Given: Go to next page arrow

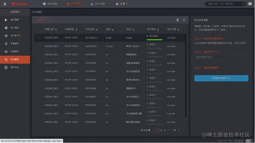Looking at the screenshot, I should 179,130.
